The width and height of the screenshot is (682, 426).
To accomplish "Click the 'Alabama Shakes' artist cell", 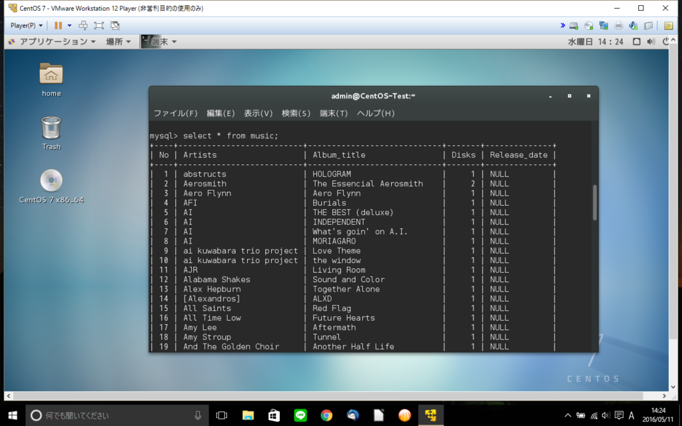I will [x=216, y=280].
